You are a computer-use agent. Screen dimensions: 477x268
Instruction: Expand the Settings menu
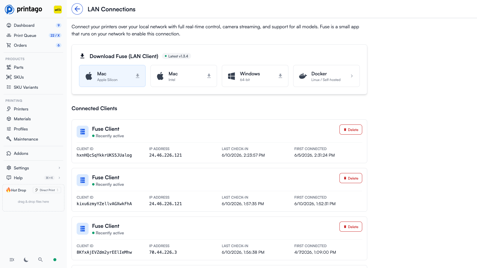tap(33, 168)
